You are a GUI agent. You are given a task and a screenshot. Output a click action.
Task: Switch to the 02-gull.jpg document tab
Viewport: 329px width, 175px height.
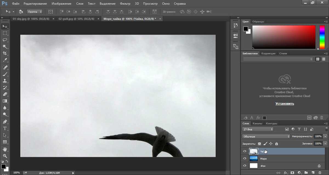(x=76, y=19)
